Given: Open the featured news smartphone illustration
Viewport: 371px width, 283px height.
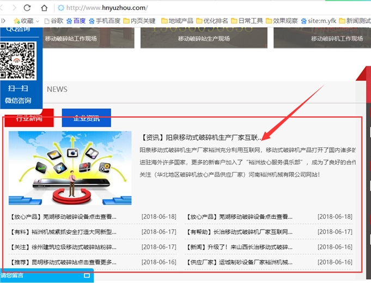Looking at the screenshot, I should pyautogui.click(x=70, y=168).
